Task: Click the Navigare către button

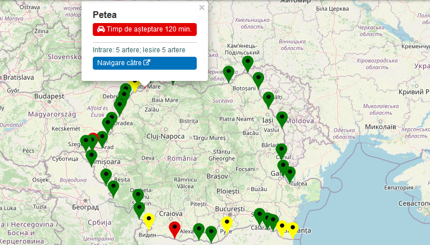Action: (144, 63)
